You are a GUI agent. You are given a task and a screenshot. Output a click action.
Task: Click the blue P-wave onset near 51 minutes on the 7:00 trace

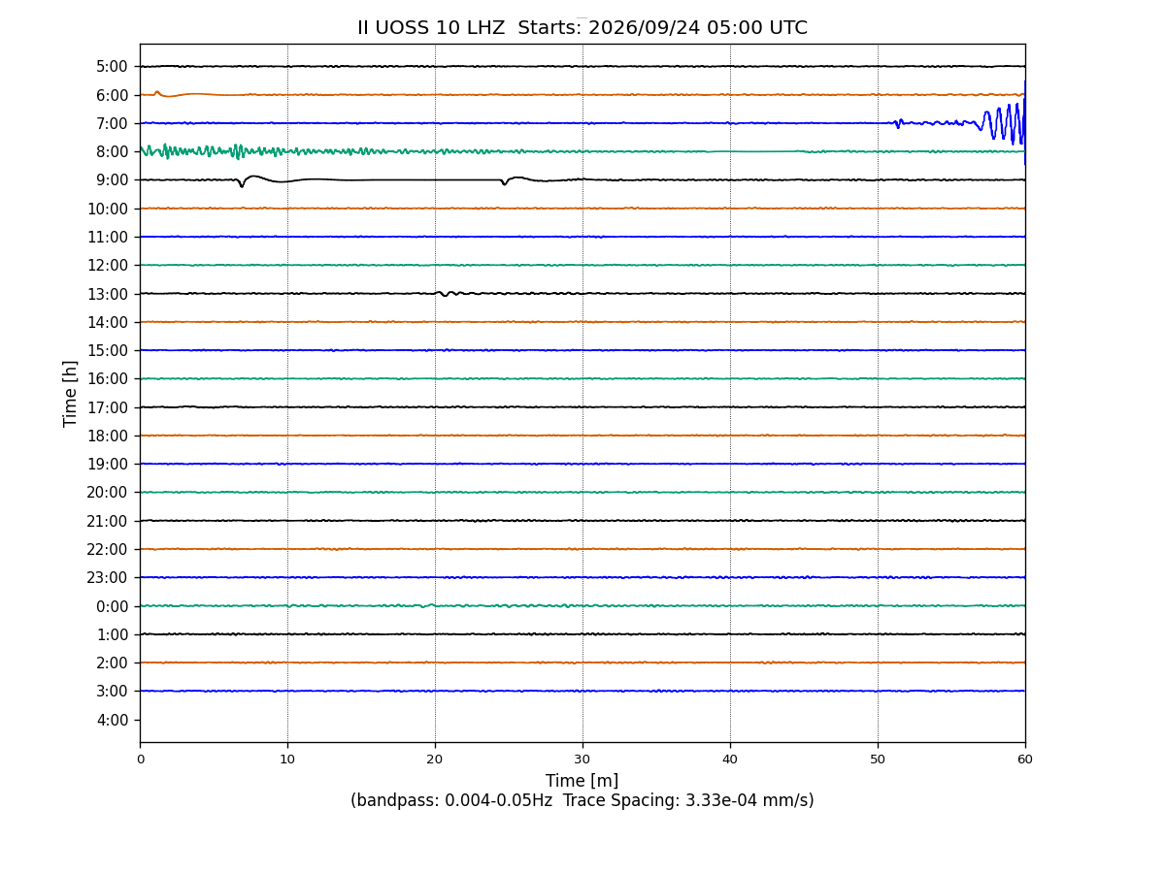898,123
